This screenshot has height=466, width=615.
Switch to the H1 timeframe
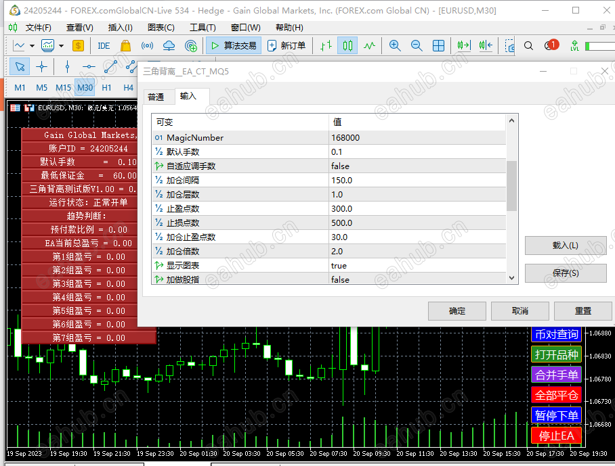[x=107, y=88]
